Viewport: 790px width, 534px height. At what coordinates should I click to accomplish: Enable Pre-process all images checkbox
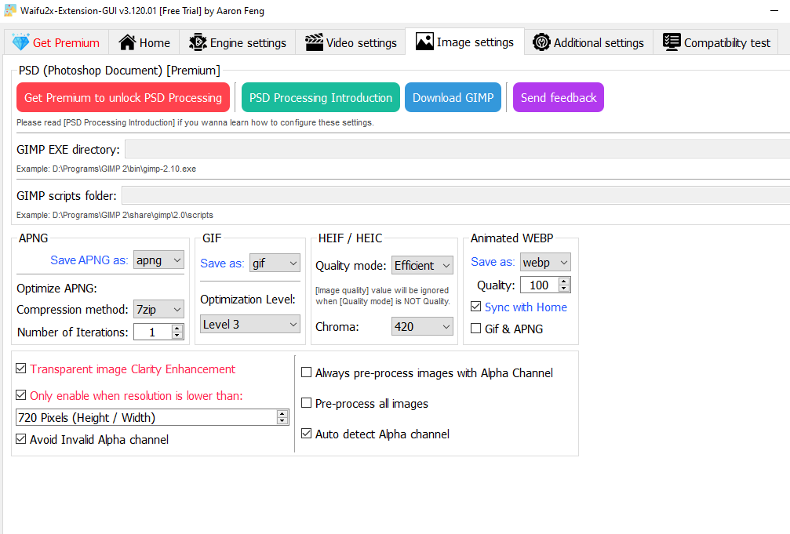(306, 403)
